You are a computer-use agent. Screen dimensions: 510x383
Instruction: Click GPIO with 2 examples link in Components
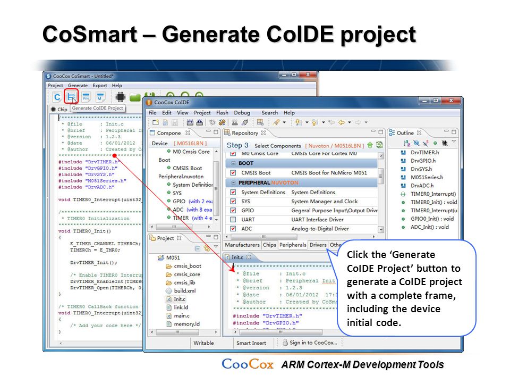[x=201, y=201]
